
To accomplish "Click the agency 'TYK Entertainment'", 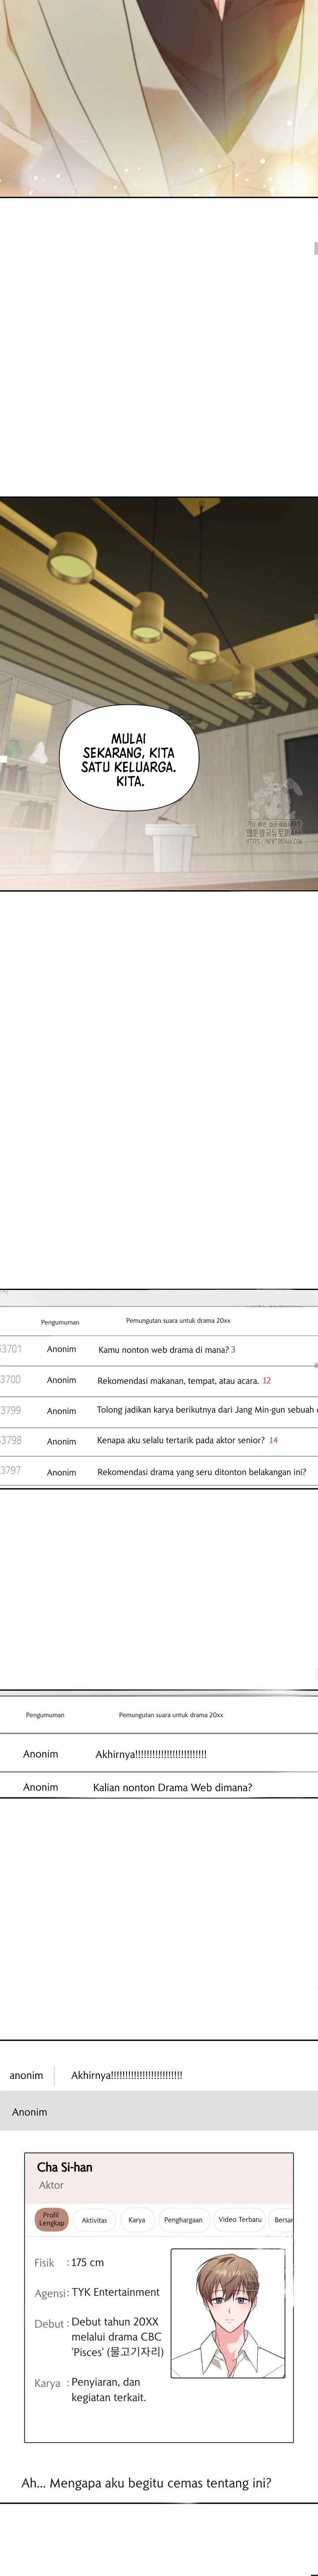I will [116, 2292].
